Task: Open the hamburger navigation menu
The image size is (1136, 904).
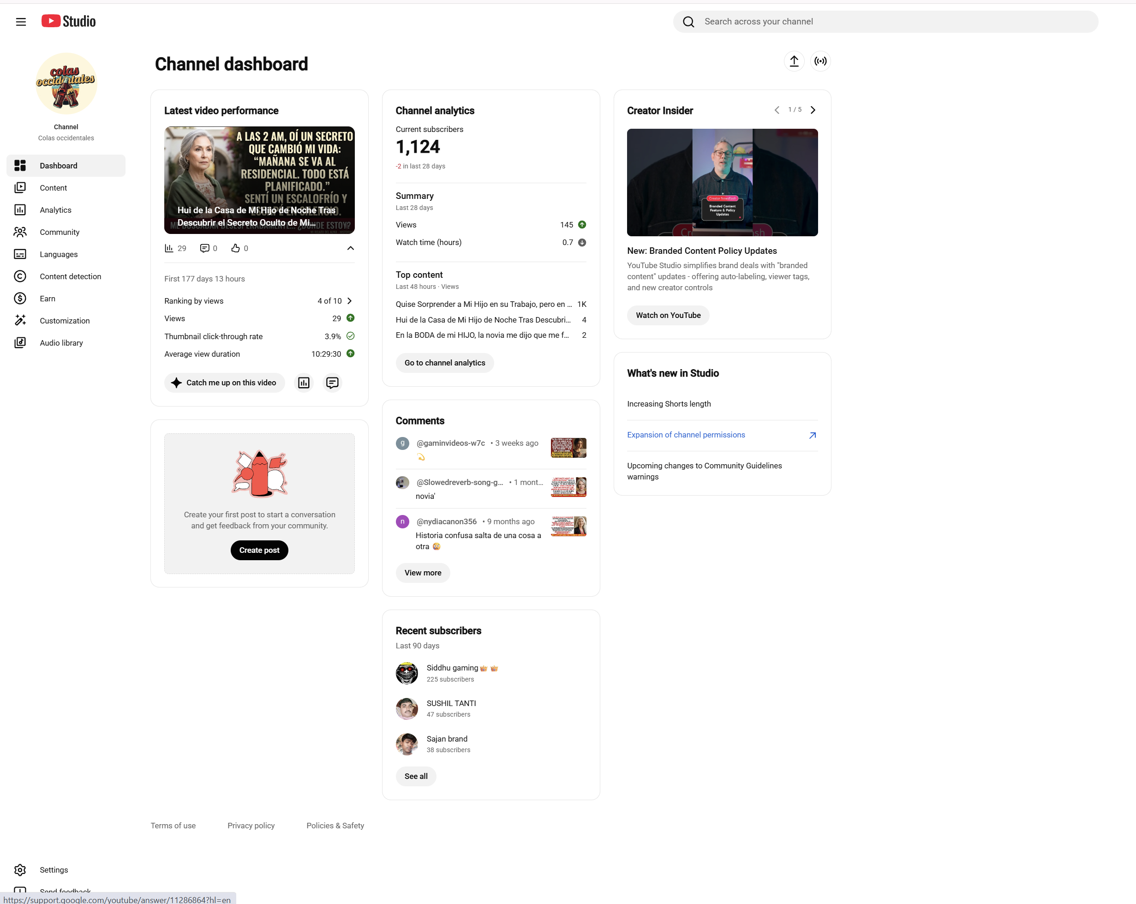Action: pyautogui.click(x=21, y=22)
